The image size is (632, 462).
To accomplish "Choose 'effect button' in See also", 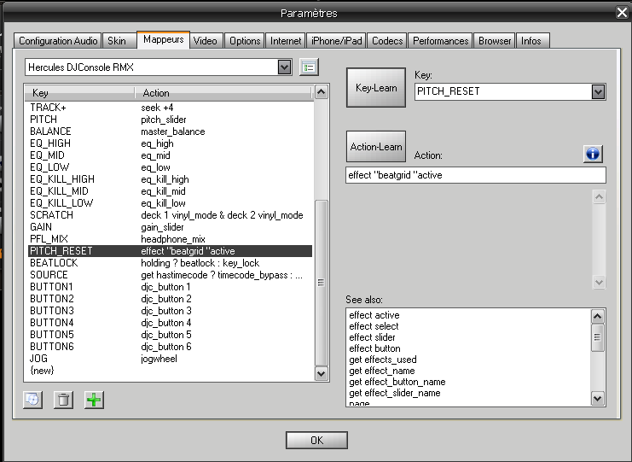I will pyautogui.click(x=374, y=348).
